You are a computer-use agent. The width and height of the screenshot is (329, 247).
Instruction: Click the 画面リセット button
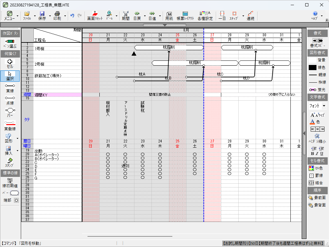(95, 15)
